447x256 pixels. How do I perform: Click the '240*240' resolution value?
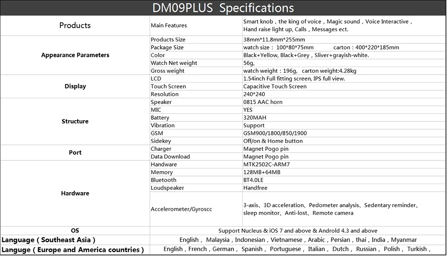point(254,94)
